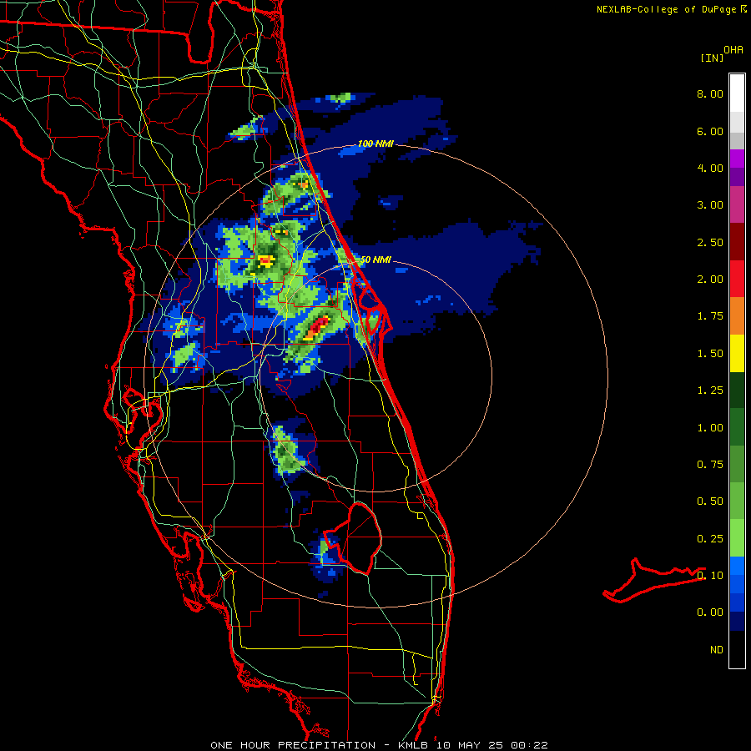Click the darkest green legend swatch
This screenshot has height=751, width=751.
(x=737, y=390)
